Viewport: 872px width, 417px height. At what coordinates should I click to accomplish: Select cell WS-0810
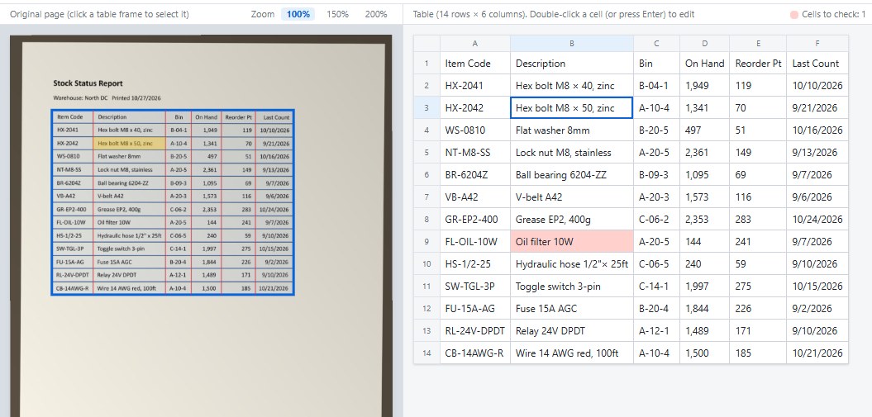[x=475, y=130]
